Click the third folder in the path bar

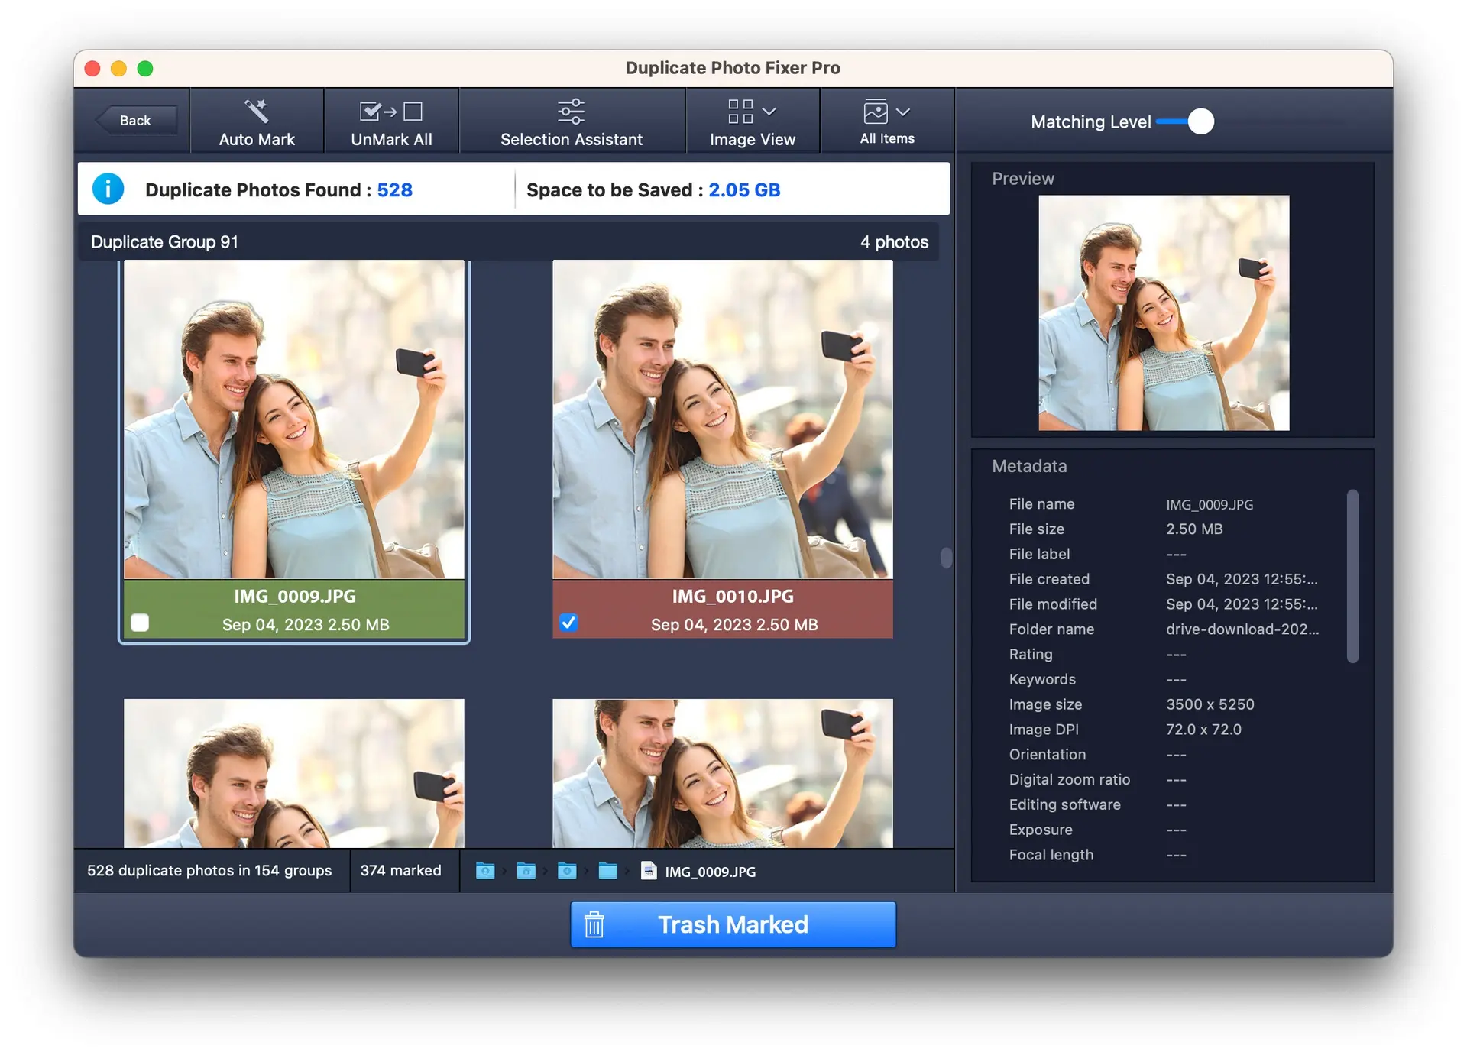tap(567, 871)
